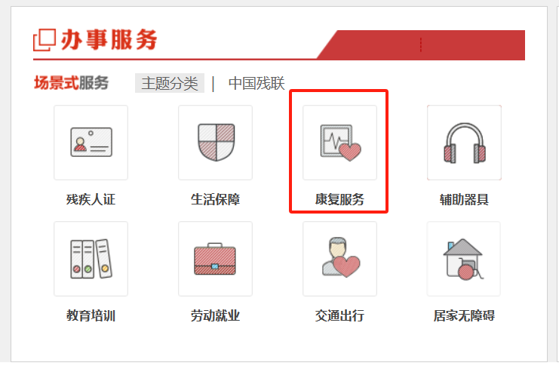Click the 劳动就业 text label

[x=215, y=315]
